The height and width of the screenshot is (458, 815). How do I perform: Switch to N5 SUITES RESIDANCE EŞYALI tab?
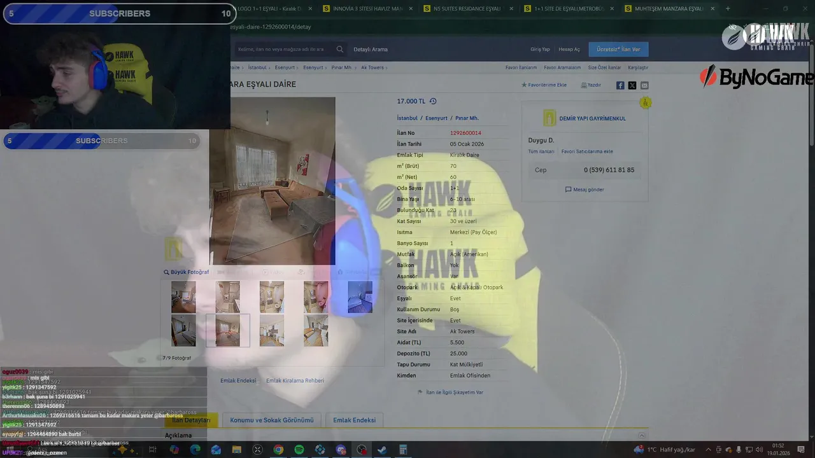467,9
